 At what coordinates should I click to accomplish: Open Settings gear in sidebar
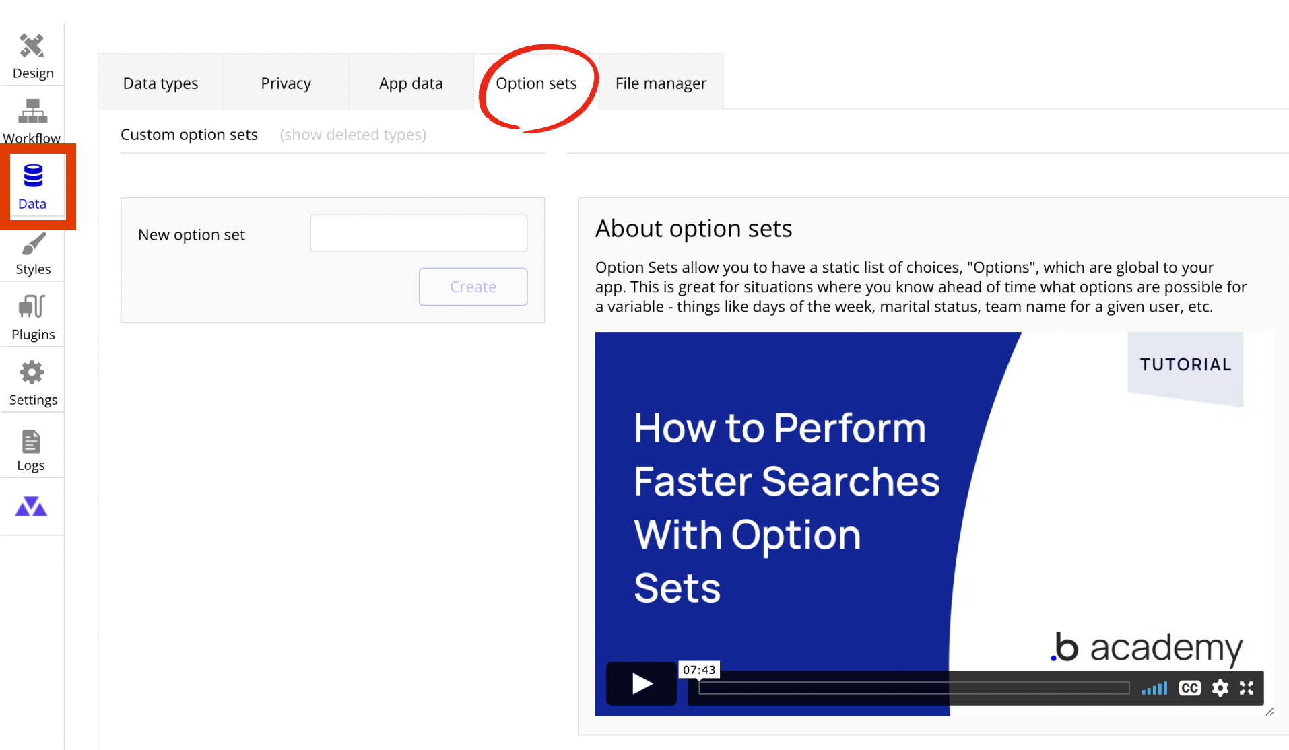(32, 382)
